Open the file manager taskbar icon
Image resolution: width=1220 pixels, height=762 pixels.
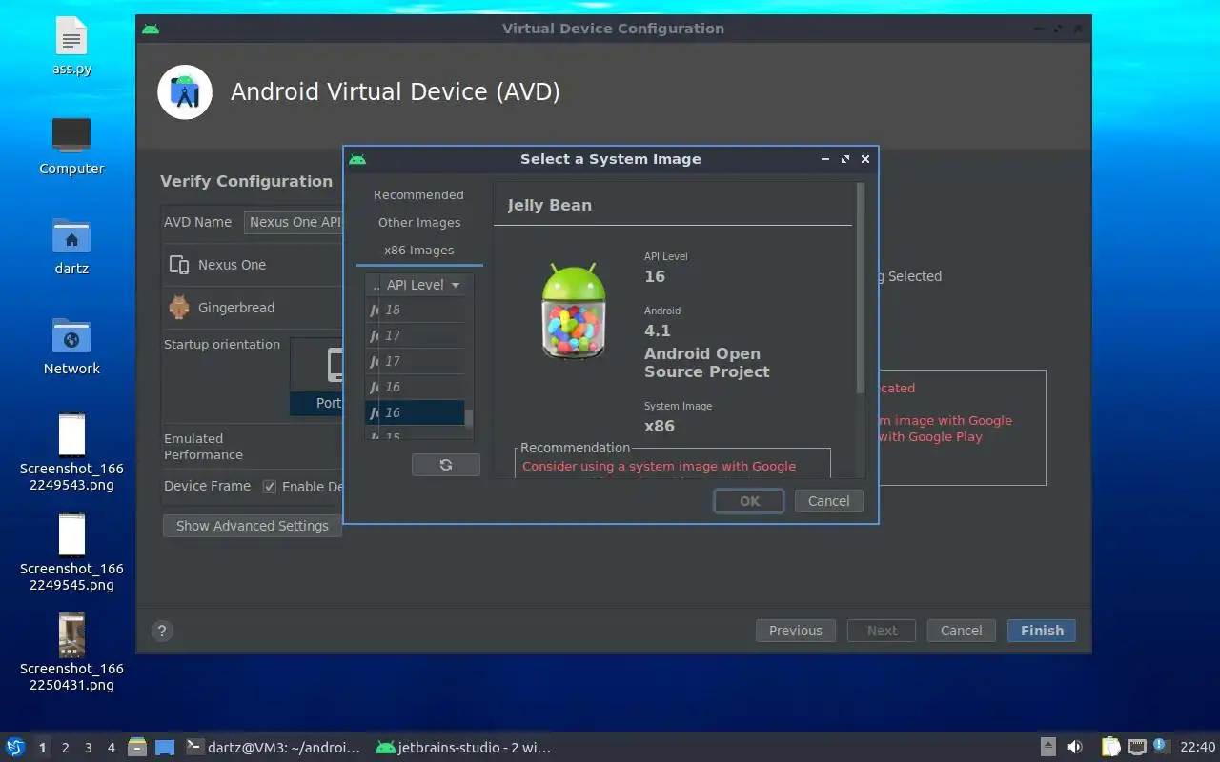[x=137, y=748]
